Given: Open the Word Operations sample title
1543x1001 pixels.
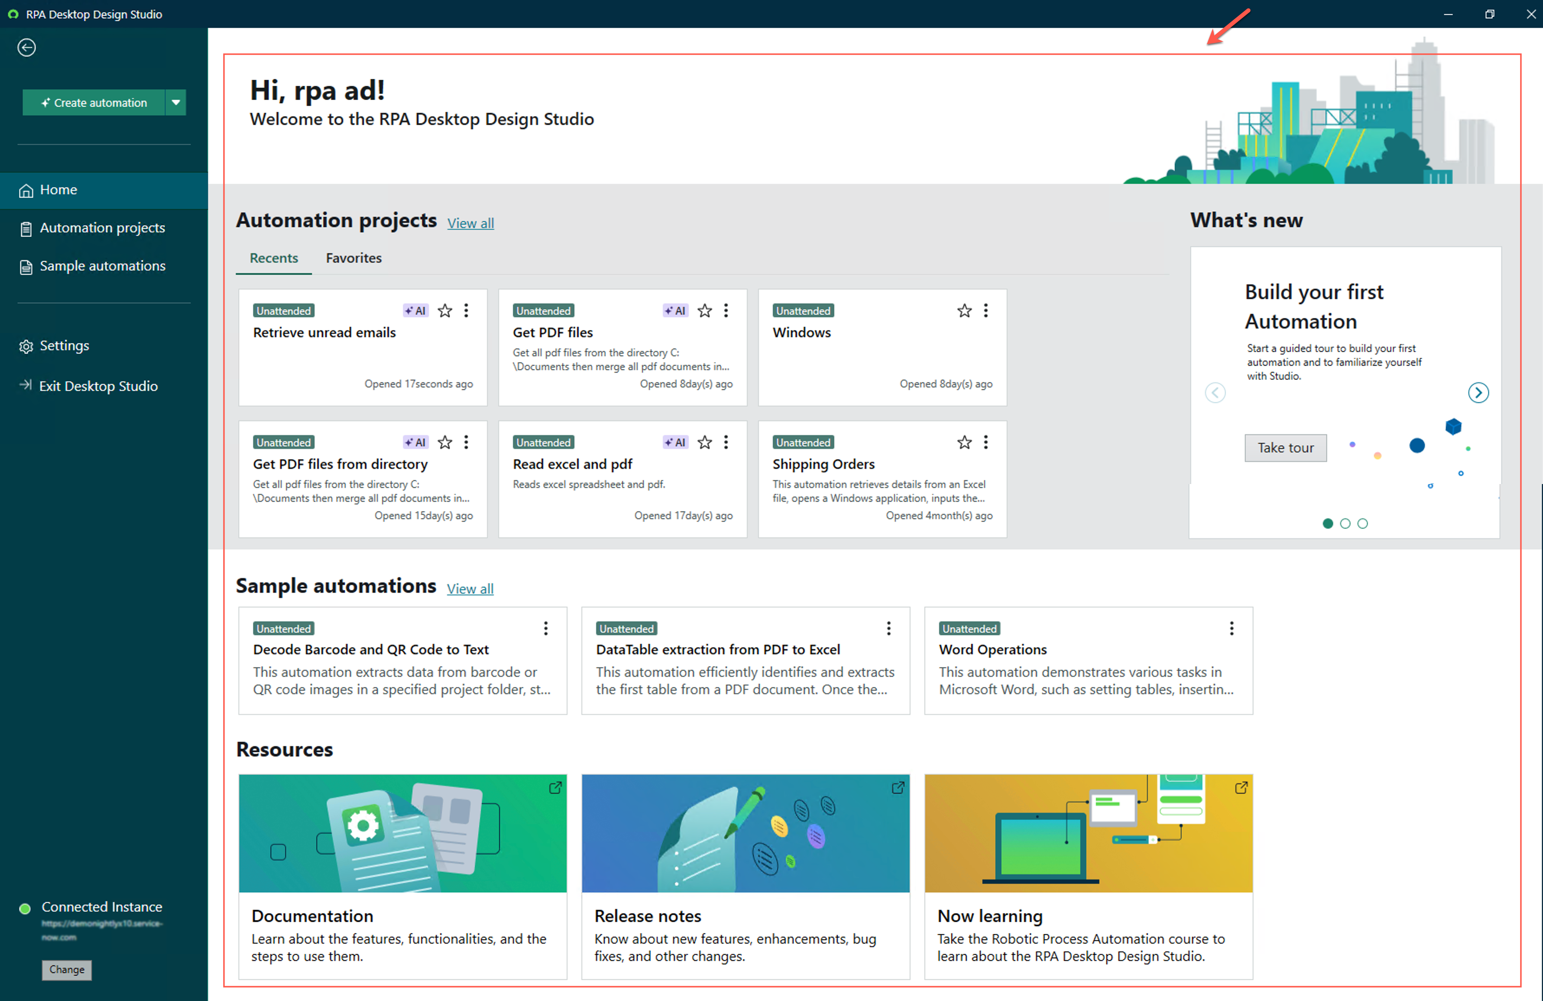Looking at the screenshot, I should (992, 650).
